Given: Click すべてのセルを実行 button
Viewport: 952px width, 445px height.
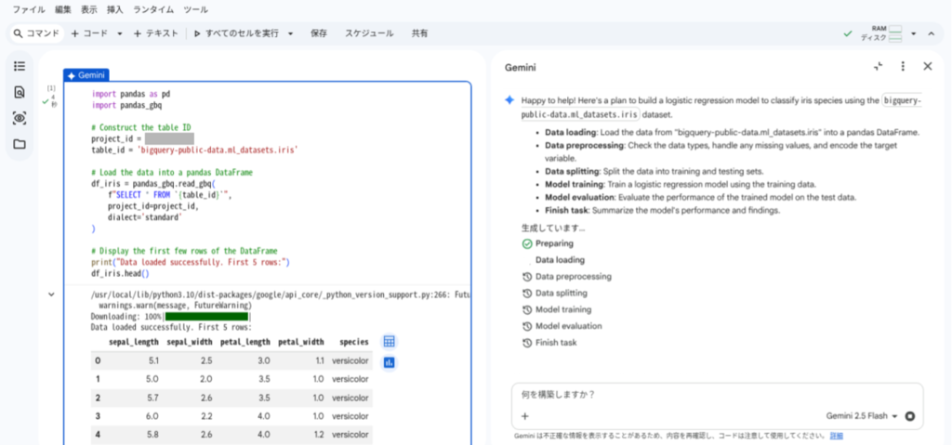Looking at the screenshot, I should pyautogui.click(x=237, y=34).
